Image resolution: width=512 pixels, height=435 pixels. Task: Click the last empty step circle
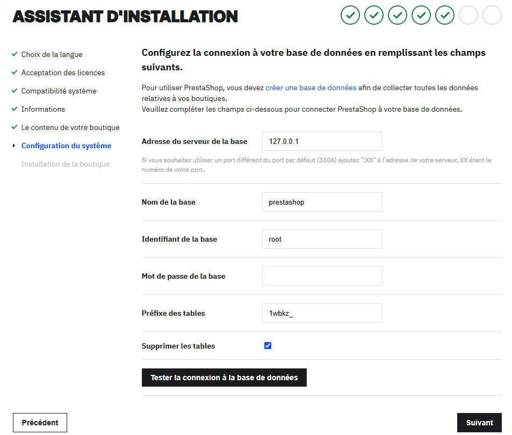492,16
